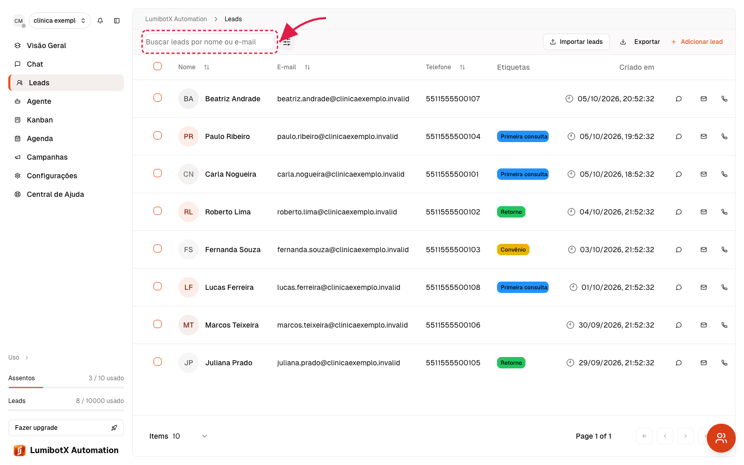Send email to Paulo Ribeiro

pos(704,136)
